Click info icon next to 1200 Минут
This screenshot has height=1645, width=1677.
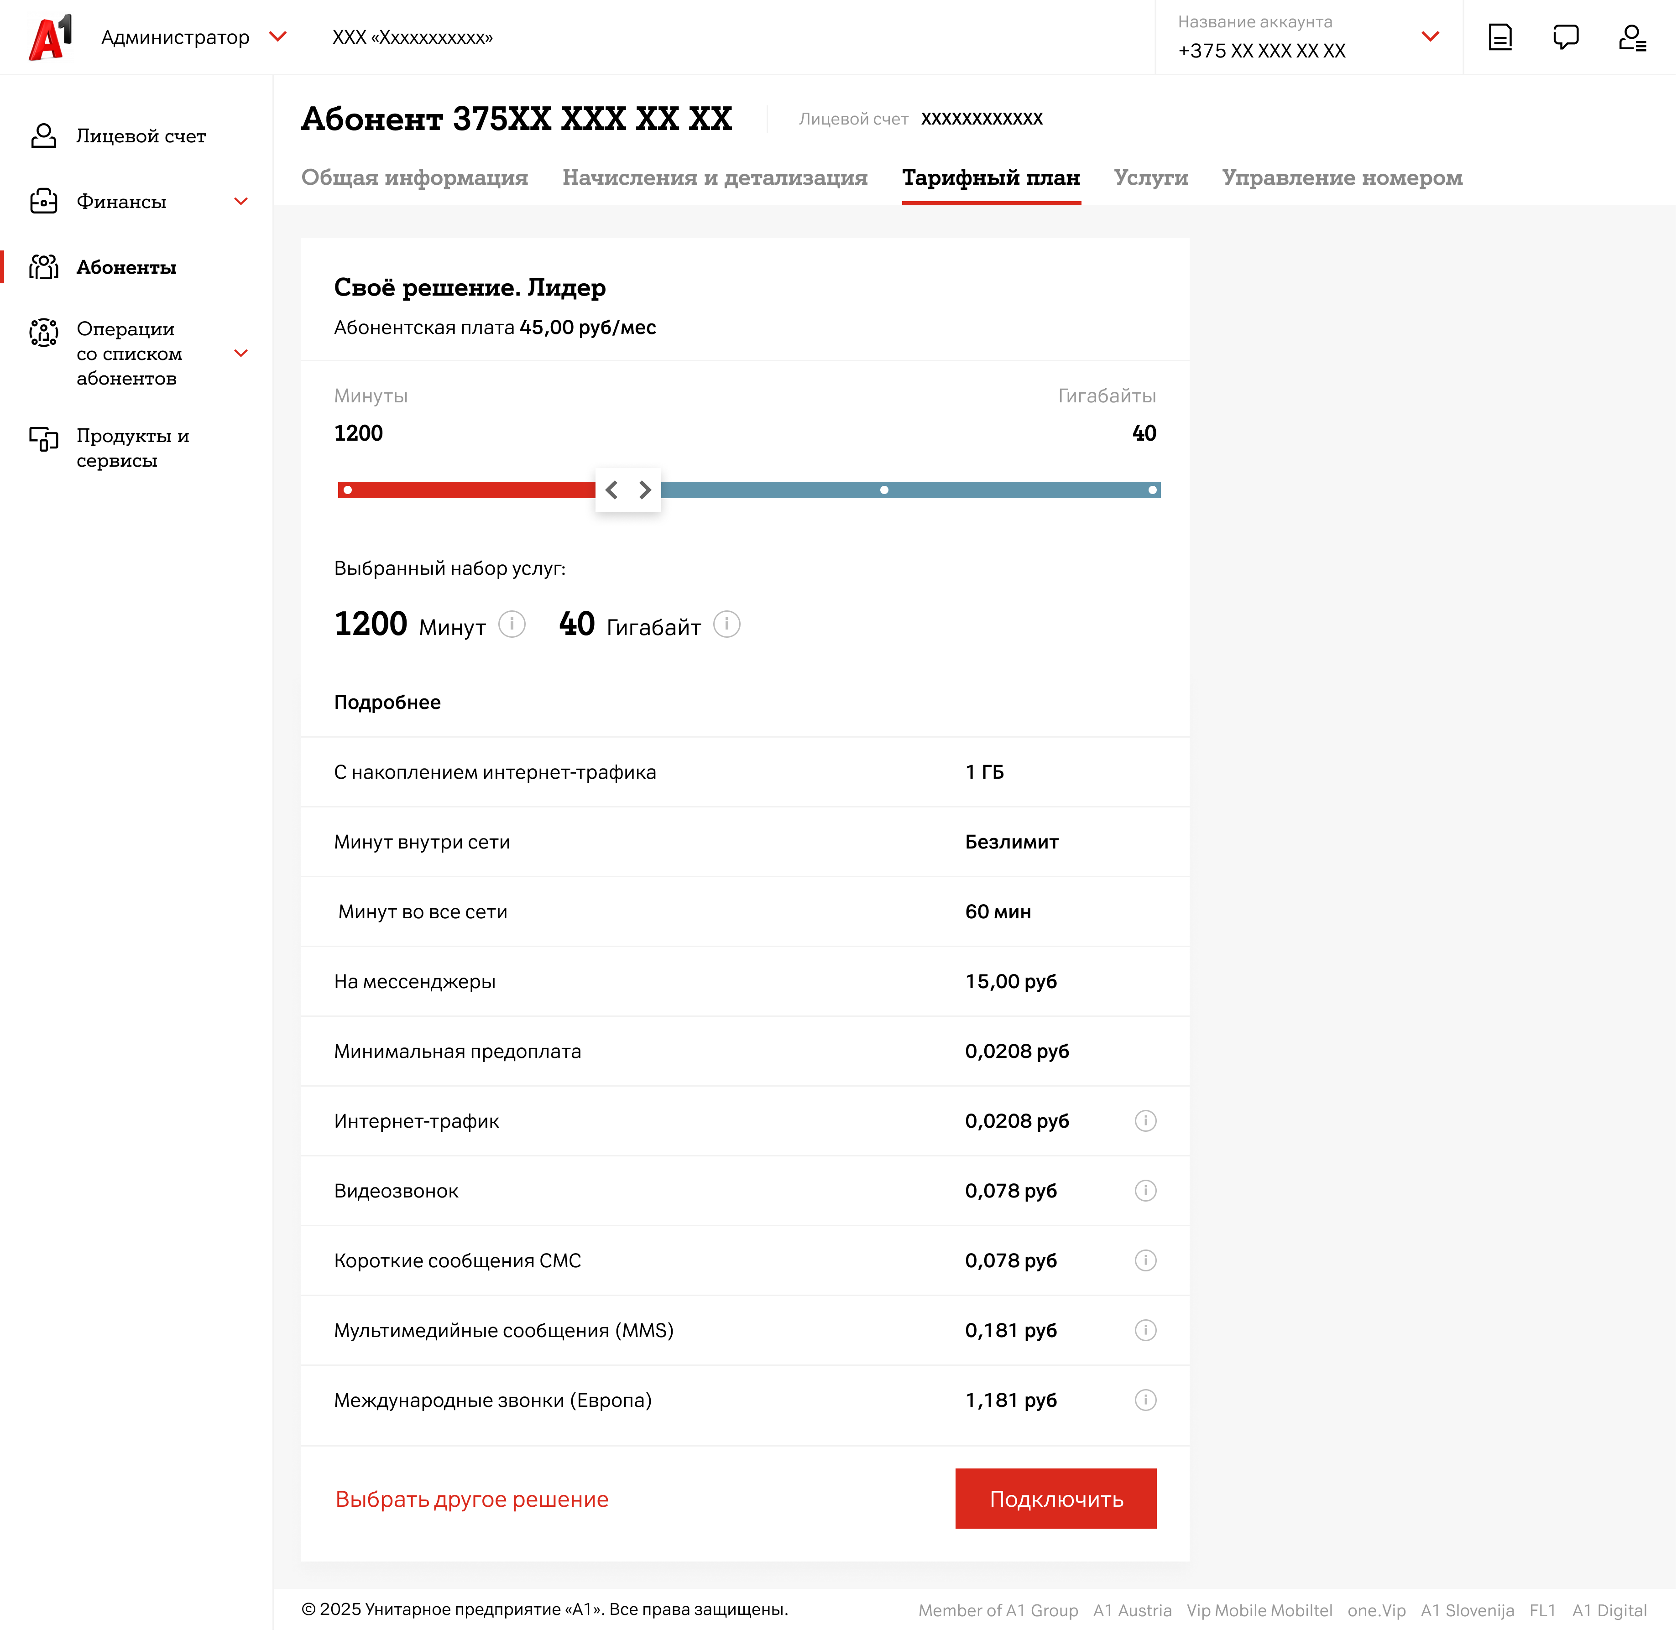point(512,624)
